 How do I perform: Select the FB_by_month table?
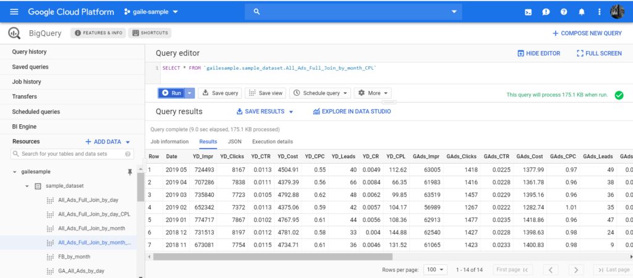pos(74,256)
